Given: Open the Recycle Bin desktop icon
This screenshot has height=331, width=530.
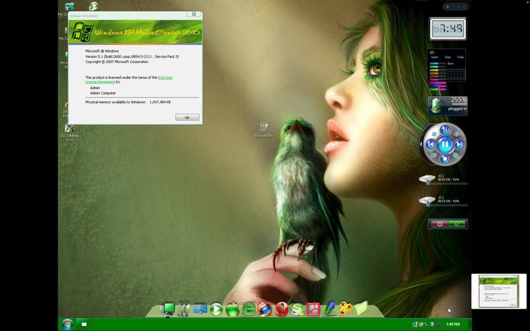Looking at the screenshot, I should 263,130.
